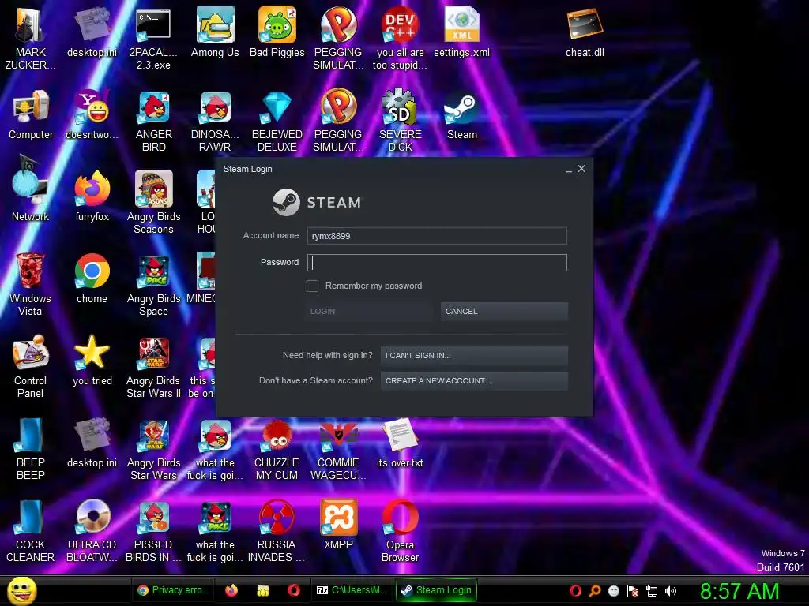Select the Computer desktop icon

pos(31,115)
